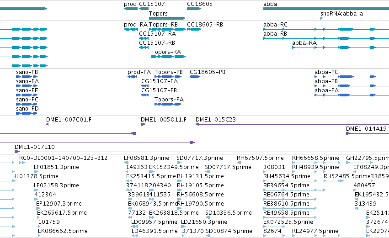Click transcript abba-RA
The height and width of the screenshot is (238, 389).
pyautogui.click(x=341, y=48)
